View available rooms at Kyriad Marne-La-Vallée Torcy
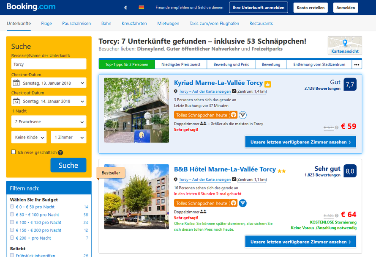This screenshot has height=257, width=376. click(x=301, y=142)
